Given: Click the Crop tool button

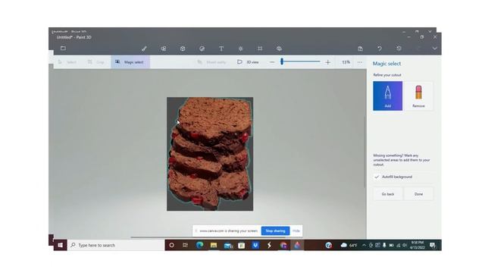Looking at the screenshot, I should 96,62.
